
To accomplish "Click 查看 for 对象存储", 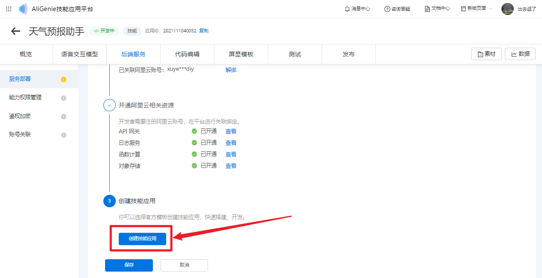I will point(231,166).
